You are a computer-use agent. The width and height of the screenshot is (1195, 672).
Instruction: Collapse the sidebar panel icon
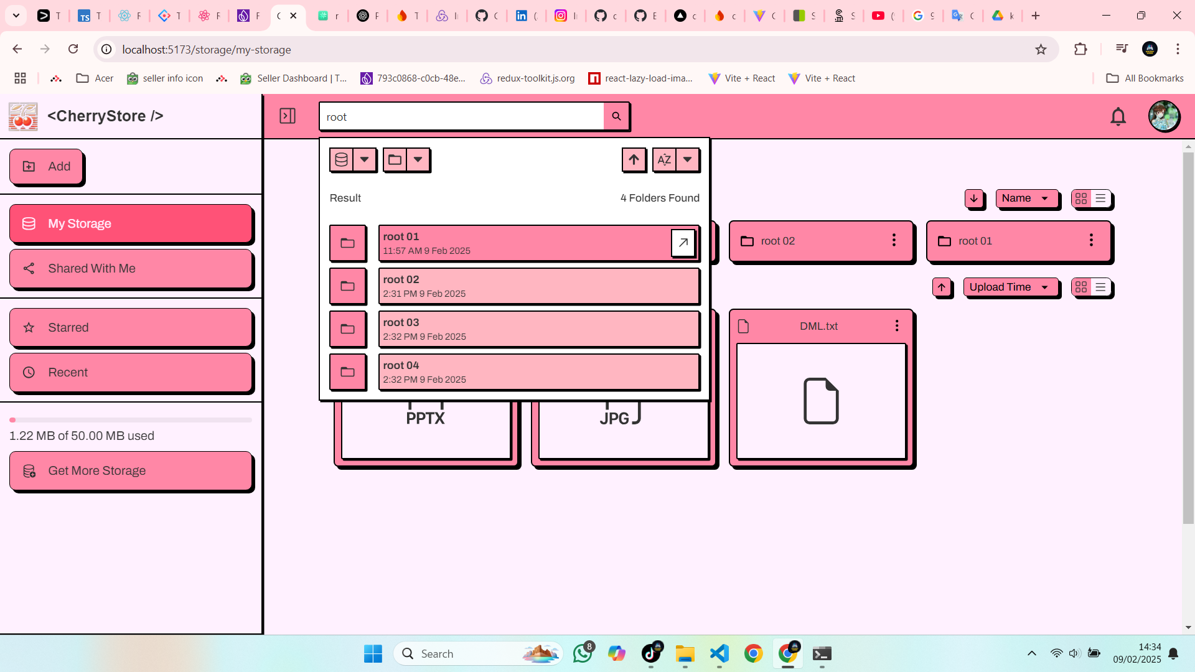[288, 116]
